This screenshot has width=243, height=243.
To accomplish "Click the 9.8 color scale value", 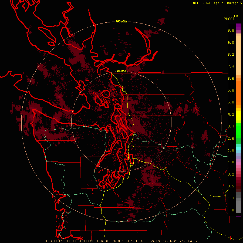I will [231, 30].
